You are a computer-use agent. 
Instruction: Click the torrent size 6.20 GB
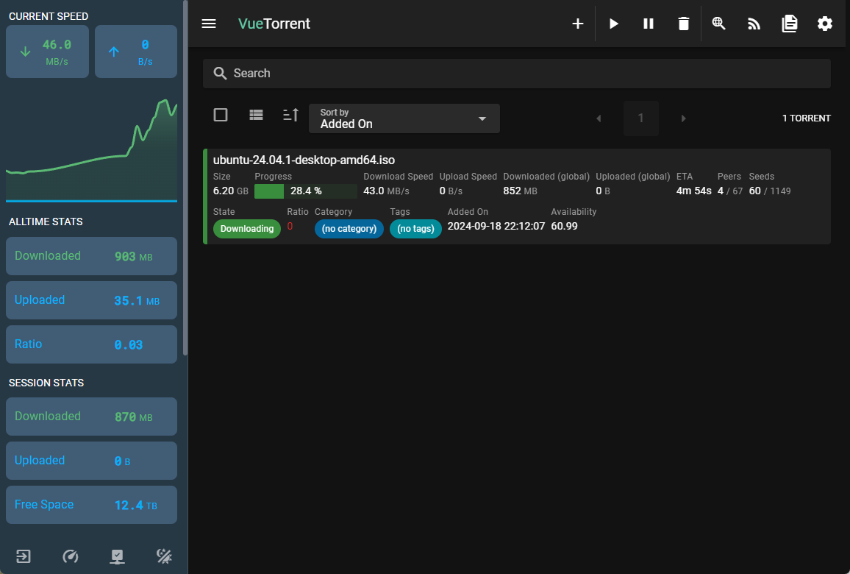[230, 191]
